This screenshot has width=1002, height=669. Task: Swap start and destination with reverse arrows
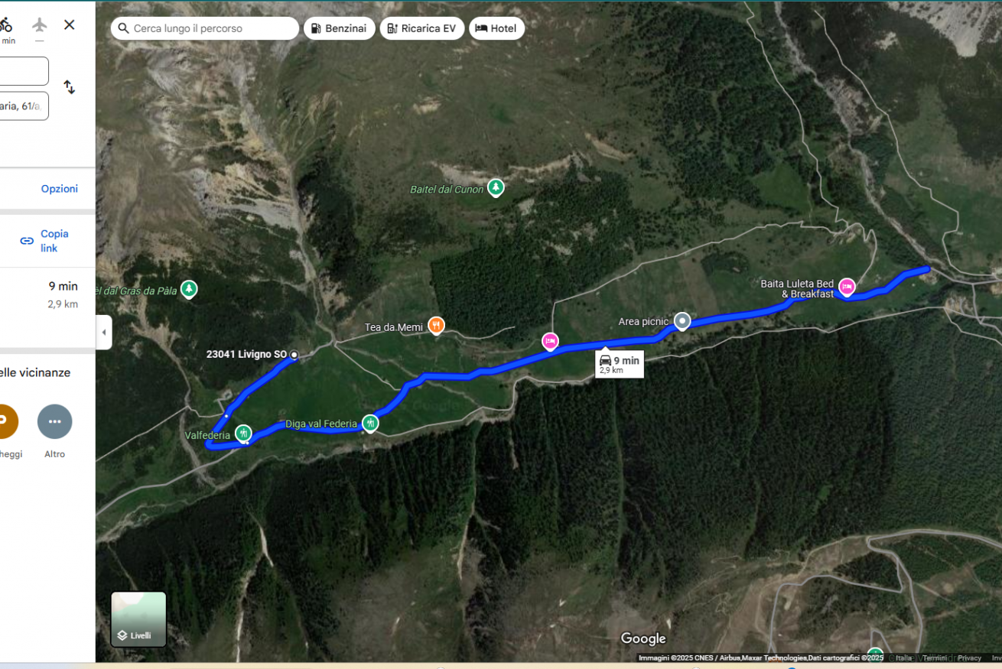[x=70, y=87]
